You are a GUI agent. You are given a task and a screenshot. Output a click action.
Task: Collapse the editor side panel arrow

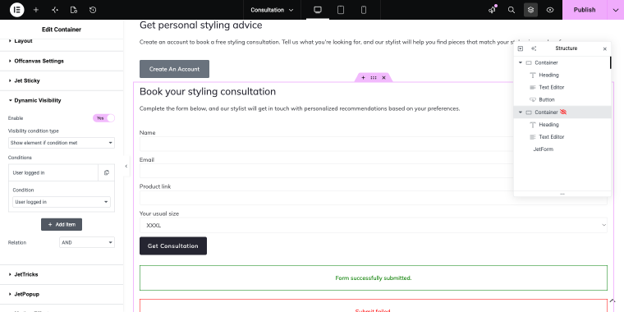[126, 167]
